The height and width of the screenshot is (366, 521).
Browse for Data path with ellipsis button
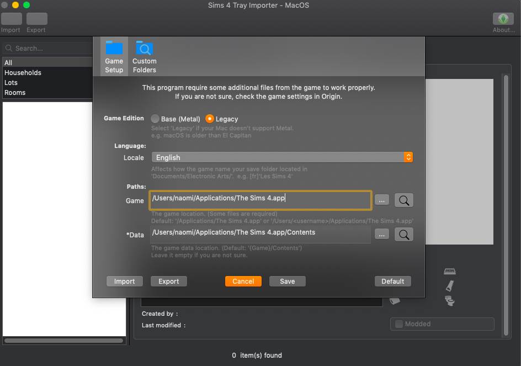[x=382, y=235]
